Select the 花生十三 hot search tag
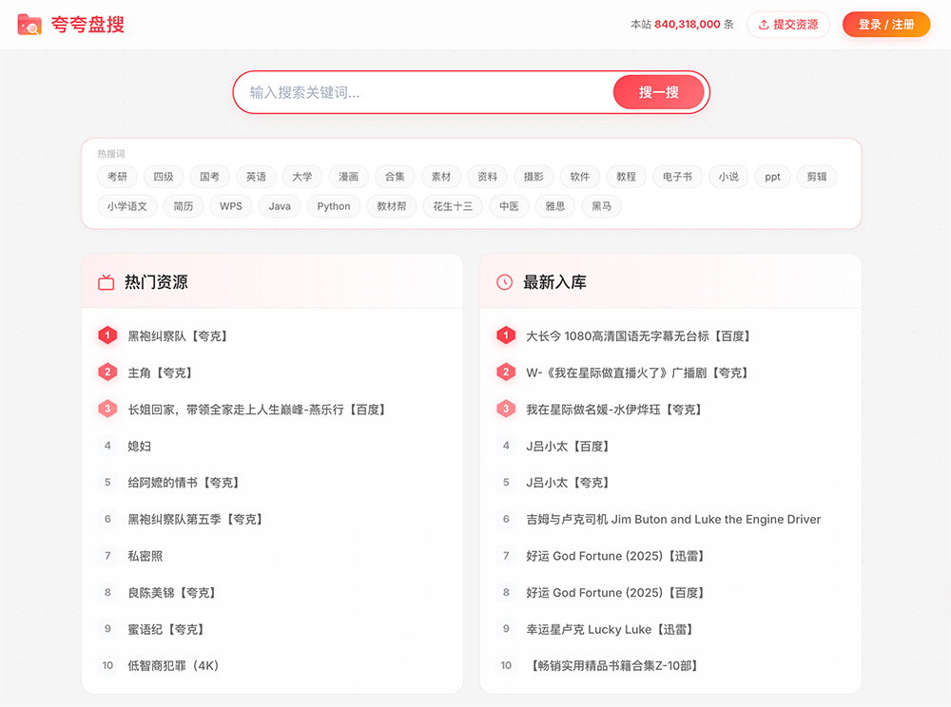 point(453,206)
